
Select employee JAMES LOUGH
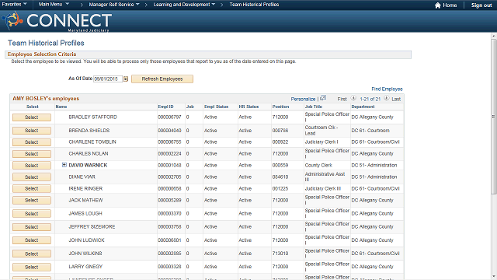pyautogui.click(x=32, y=214)
